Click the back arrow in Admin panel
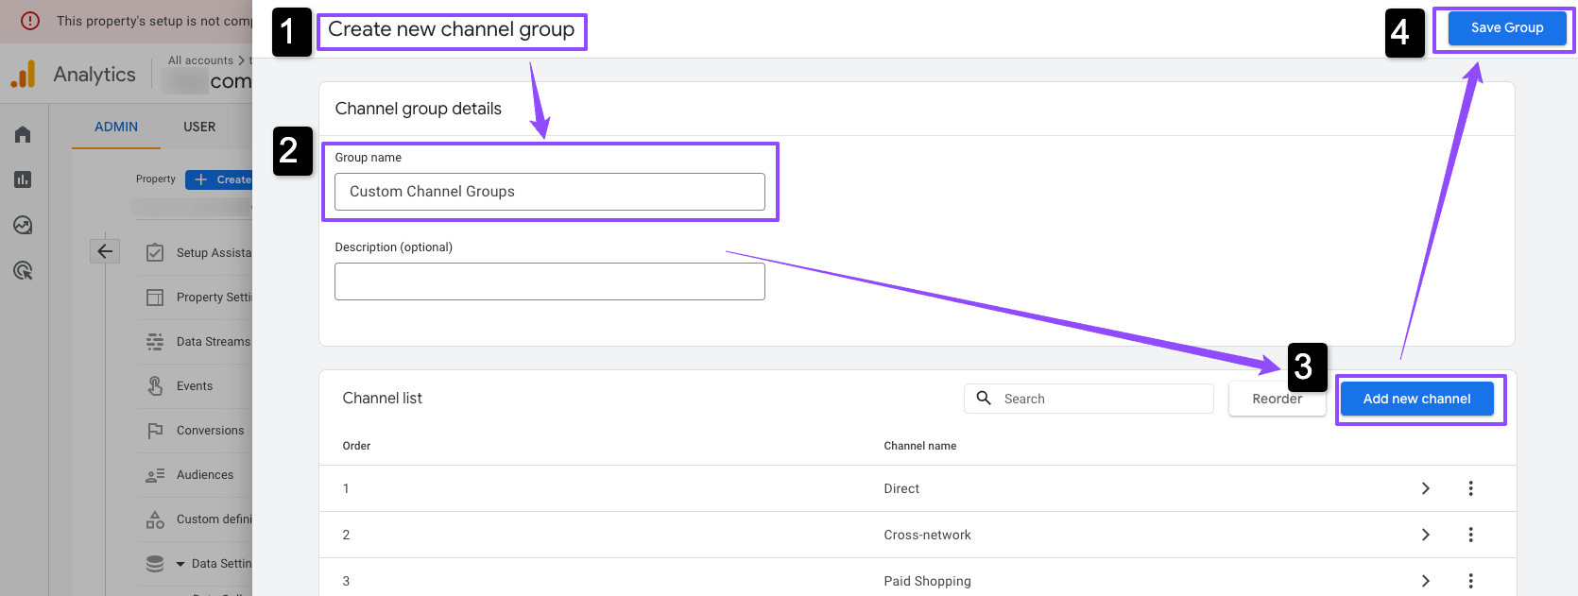Screen dimensions: 1578x596 (x=105, y=251)
